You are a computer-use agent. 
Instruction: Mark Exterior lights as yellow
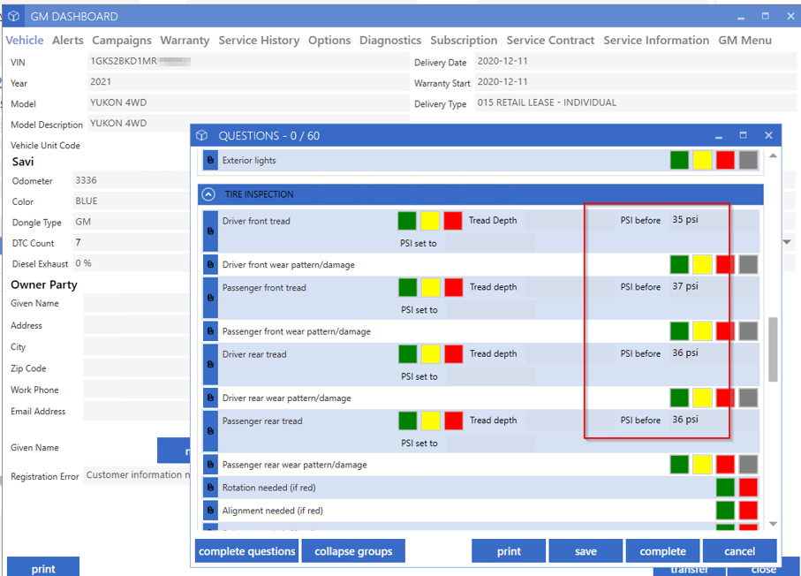(x=702, y=160)
